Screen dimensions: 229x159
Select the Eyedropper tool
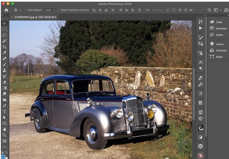coord(4,53)
